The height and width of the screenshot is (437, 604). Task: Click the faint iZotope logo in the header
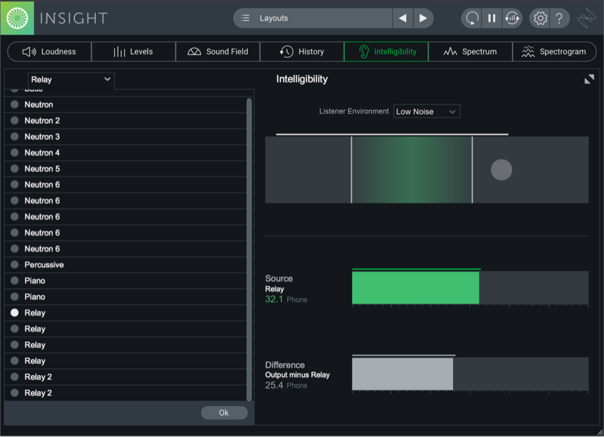click(587, 18)
